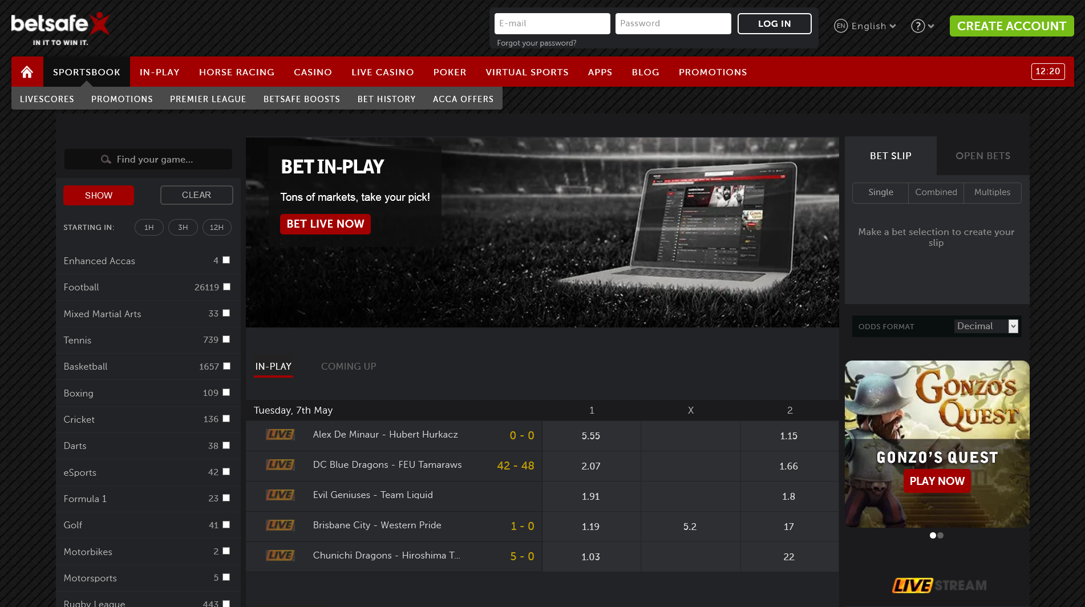Click LIVE badge for Evil Geniuses match

tap(280, 495)
